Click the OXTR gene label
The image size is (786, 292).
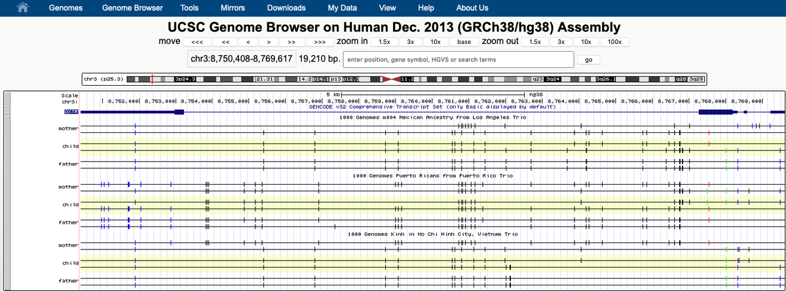click(x=71, y=112)
